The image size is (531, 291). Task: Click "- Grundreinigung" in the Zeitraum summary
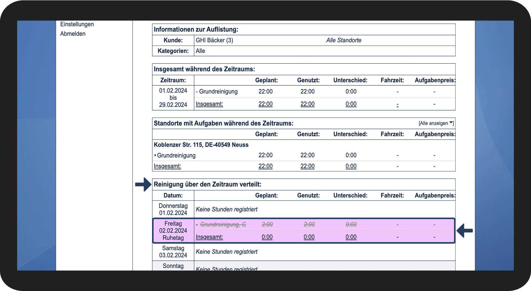click(217, 92)
